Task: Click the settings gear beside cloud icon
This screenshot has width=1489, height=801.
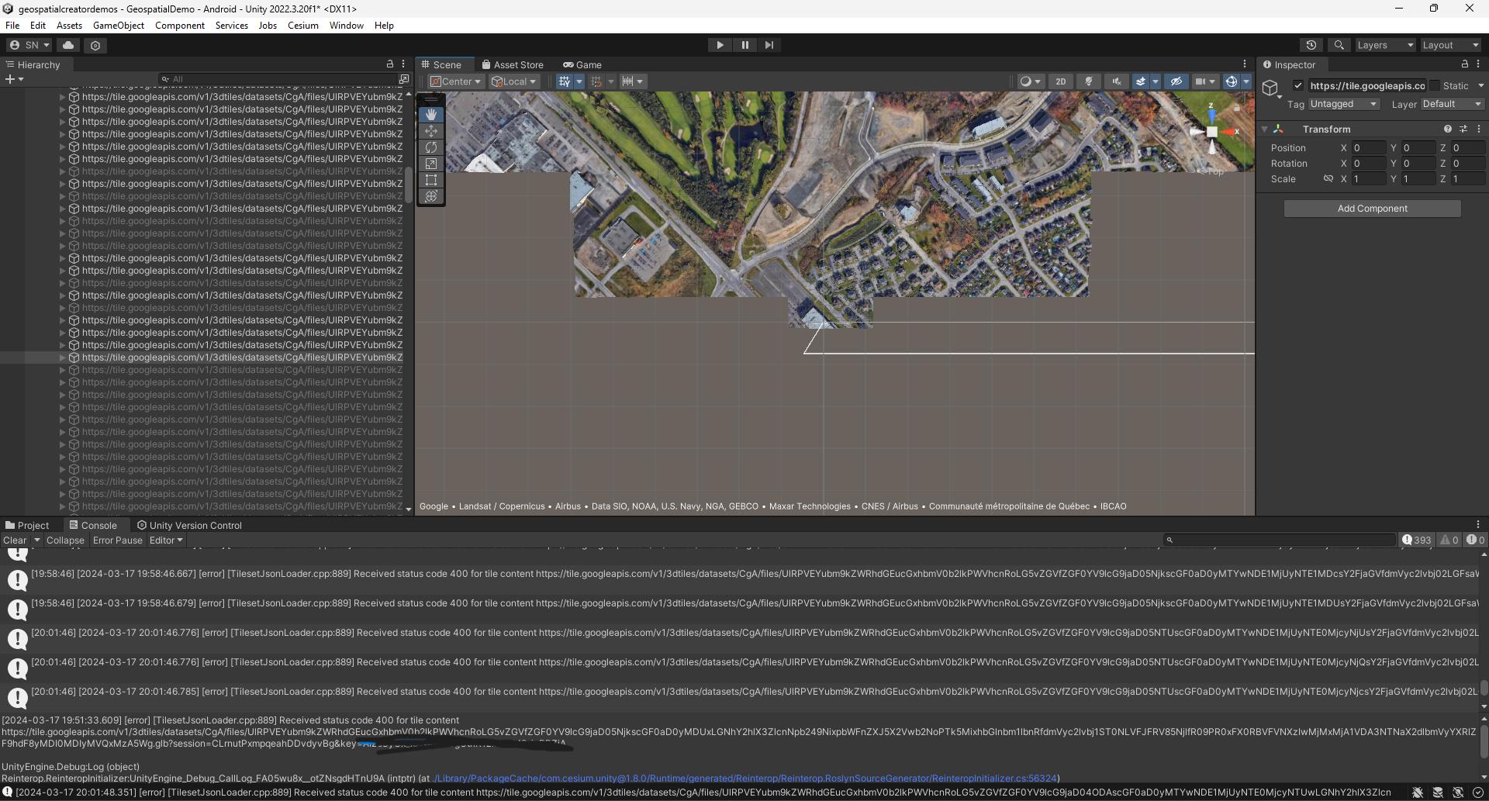Action: [x=95, y=45]
